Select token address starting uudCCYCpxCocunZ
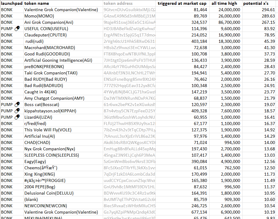278x219 pixels. [129, 181]
